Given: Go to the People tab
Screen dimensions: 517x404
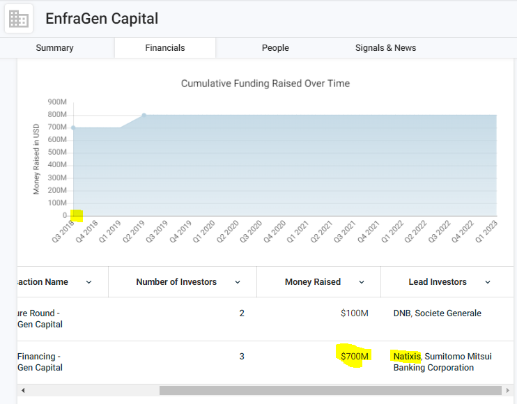Looking at the screenshot, I should (275, 48).
